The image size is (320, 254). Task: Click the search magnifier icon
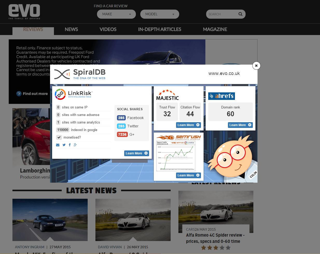pyautogui.click(x=240, y=14)
